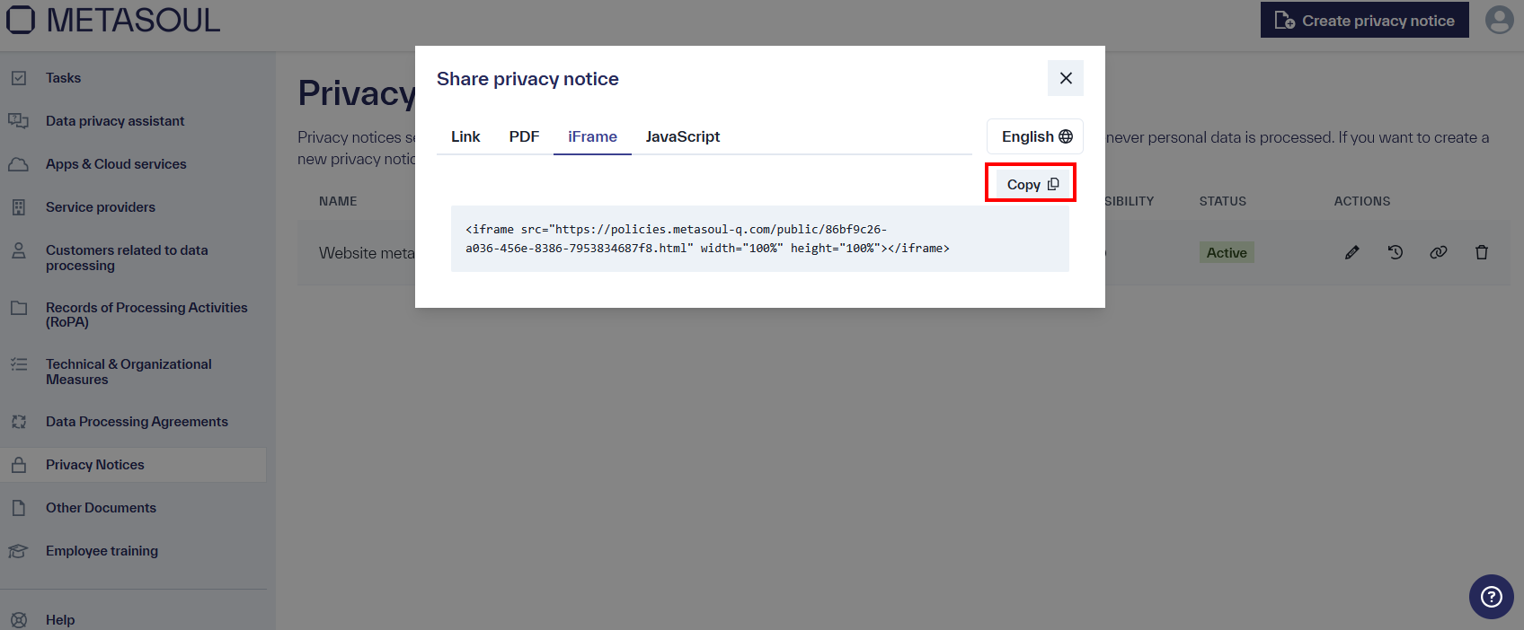
Task: Switch to the Link tab
Action: point(465,136)
